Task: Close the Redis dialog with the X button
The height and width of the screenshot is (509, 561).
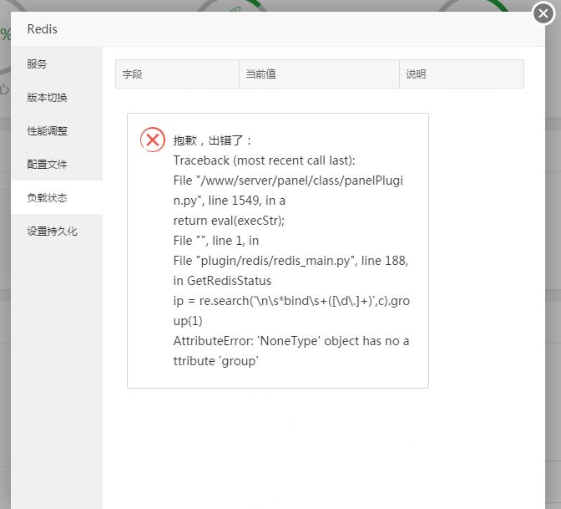Action: 543,13
